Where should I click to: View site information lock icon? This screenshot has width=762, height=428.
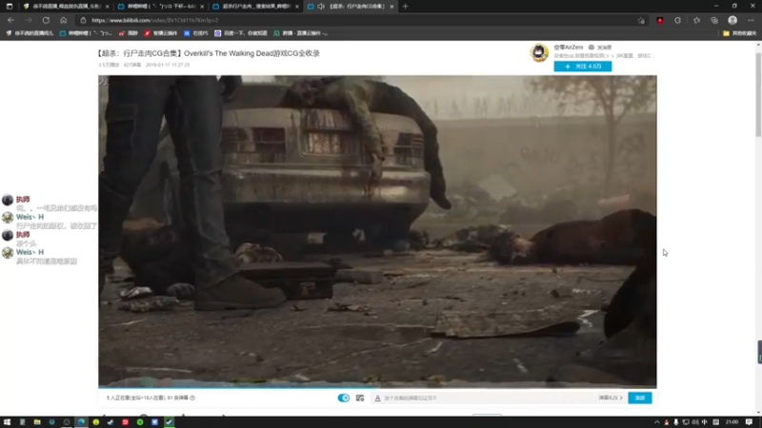tap(83, 20)
